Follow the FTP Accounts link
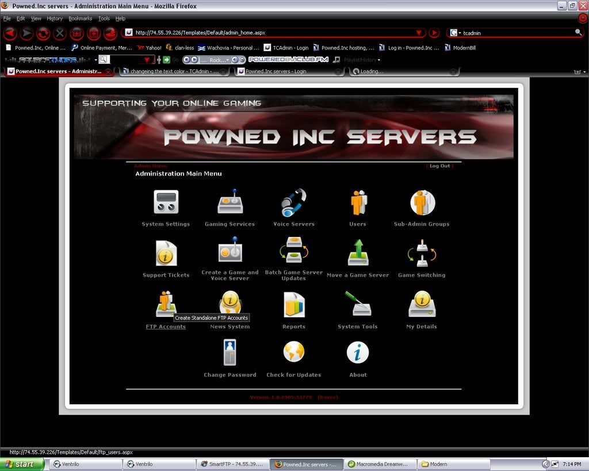The height and width of the screenshot is (471, 589). pyautogui.click(x=166, y=327)
